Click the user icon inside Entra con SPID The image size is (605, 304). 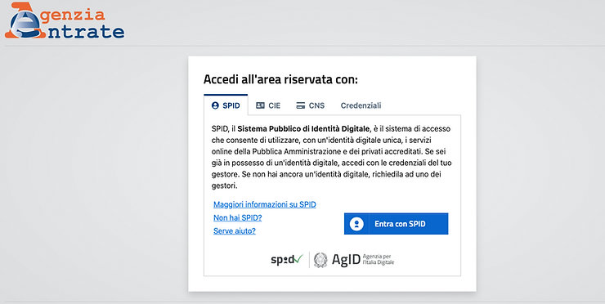click(356, 224)
